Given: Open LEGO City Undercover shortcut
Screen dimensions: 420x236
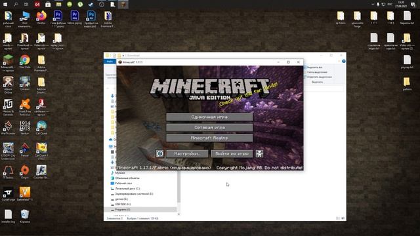Looking at the screenshot, I should click(x=8, y=151).
